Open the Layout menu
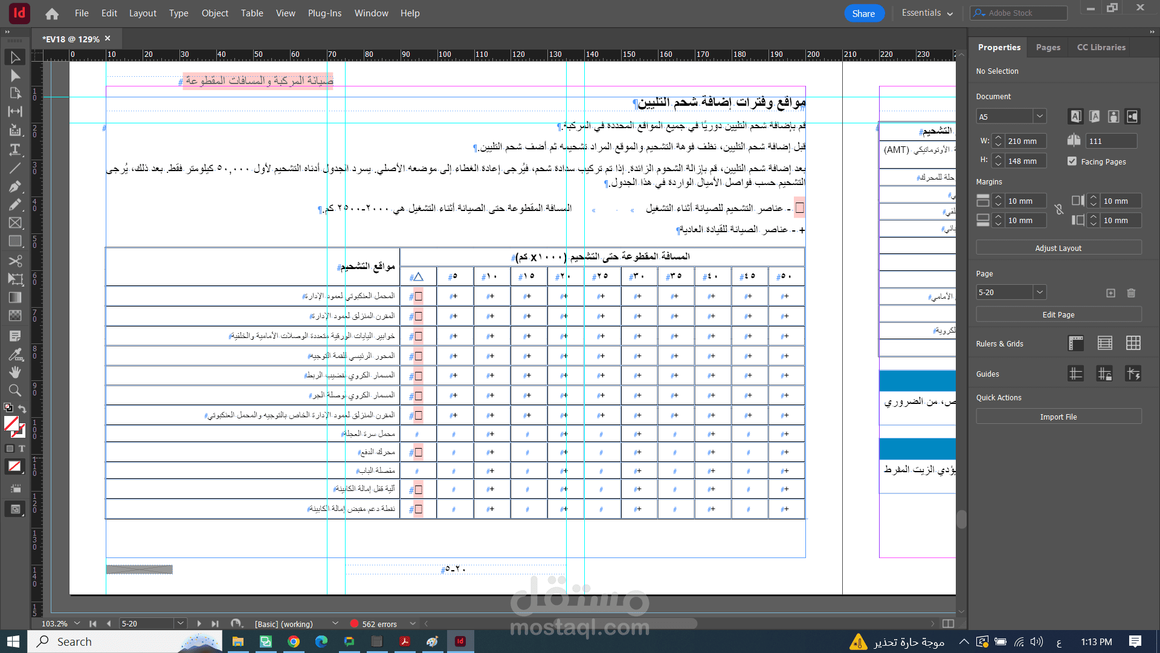Screen dimensions: 1160x653 tap(143, 13)
